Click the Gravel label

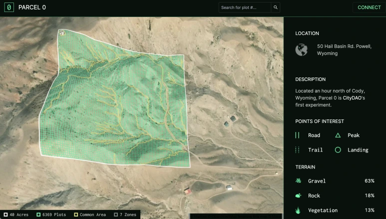click(x=317, y=181)
